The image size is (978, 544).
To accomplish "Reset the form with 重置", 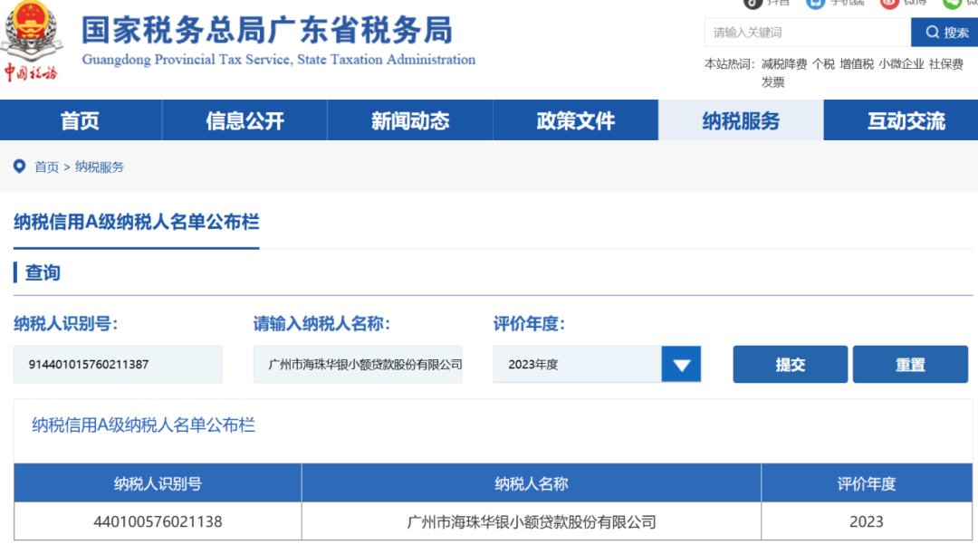I will 910,365.
